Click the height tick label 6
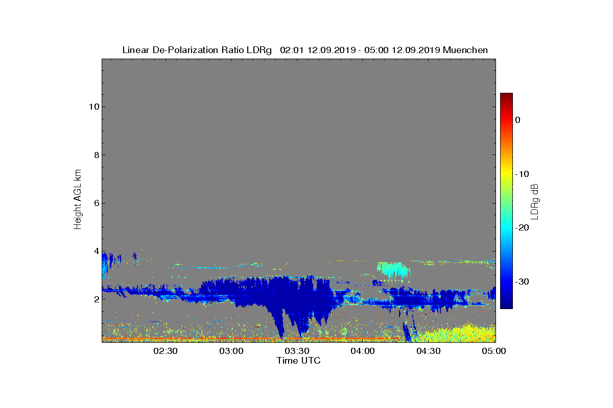 (x=96, y=203)
